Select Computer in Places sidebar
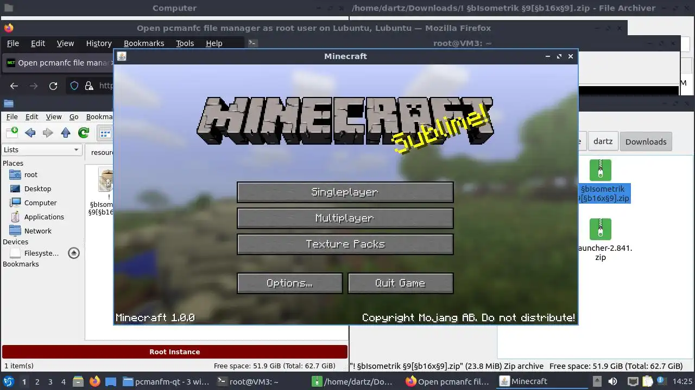This screenshot has width=695, height=390. click(x=40, y=203)
